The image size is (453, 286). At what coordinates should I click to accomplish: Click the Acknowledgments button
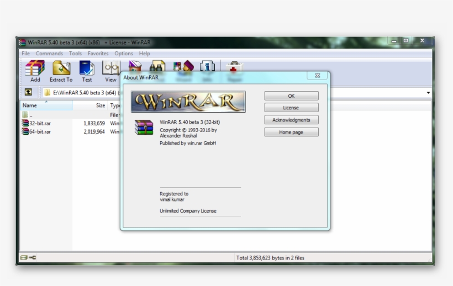[x=291, y=120]
